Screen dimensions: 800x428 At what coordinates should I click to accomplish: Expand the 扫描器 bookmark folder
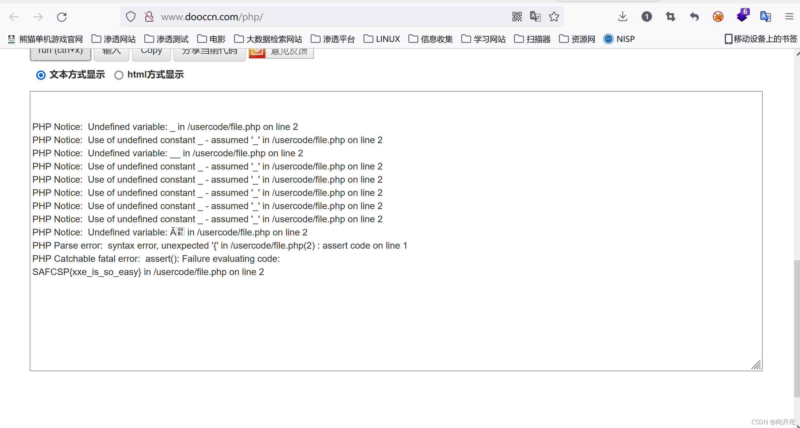point(532,39)
